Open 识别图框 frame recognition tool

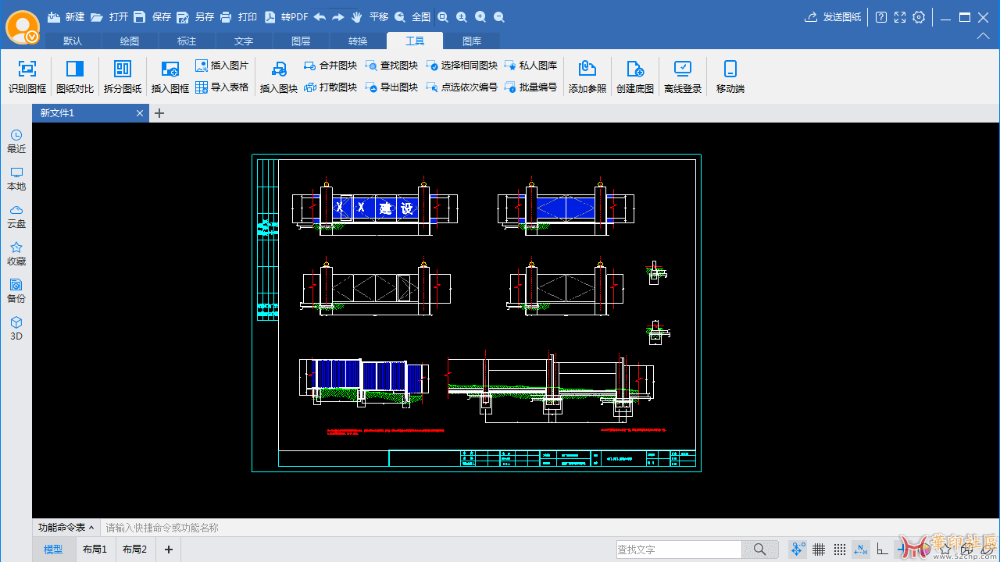tap(27, 76)
